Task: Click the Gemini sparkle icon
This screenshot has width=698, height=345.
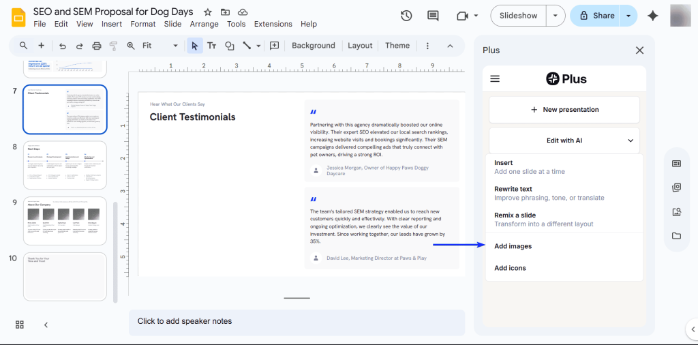Action: click(652, 16)
